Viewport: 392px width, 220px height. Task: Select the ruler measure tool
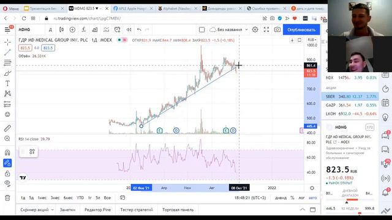click(x=7, y=128)
